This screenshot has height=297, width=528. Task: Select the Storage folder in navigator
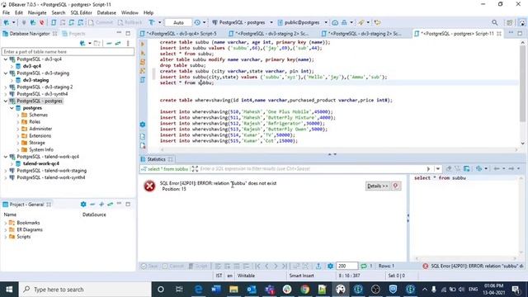(x=36, y=143)
